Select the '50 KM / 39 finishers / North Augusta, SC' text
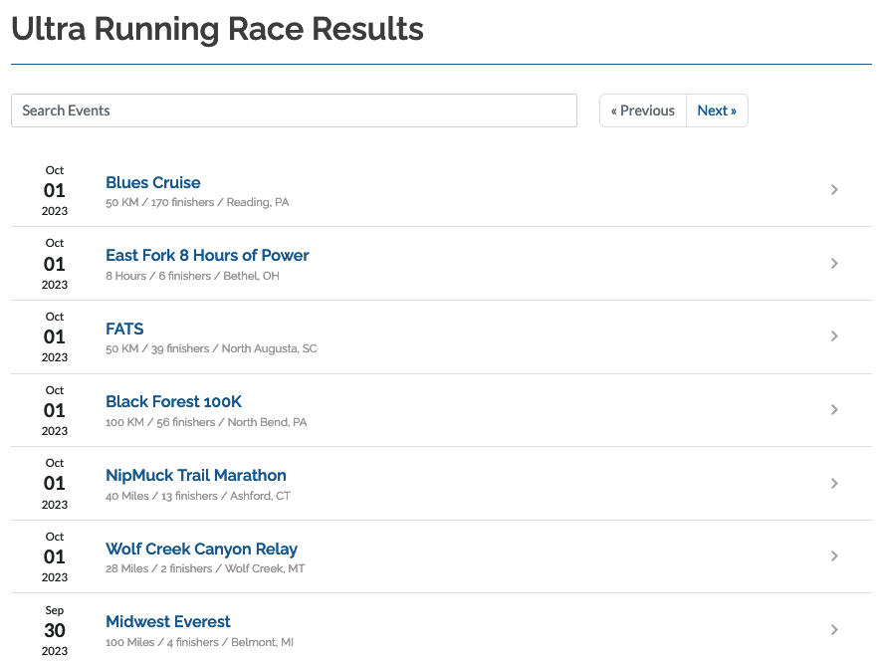This screenshot has height=663, width=878. coord(211,348)
